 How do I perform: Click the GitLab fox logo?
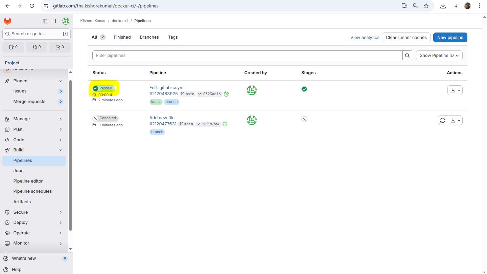point(7,21)
